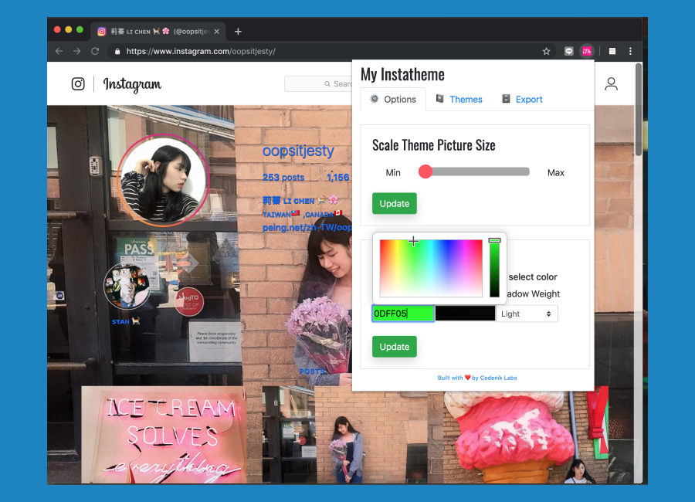Open the giant ice cream cone post
Image resolution: width=695 pixels, height=502 pixels.
coord(526,437)
